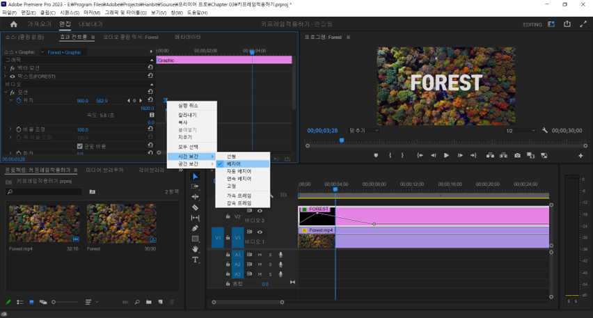Add marker in Program Monitor
Viewport: 593px width, 318px height.
376,155
